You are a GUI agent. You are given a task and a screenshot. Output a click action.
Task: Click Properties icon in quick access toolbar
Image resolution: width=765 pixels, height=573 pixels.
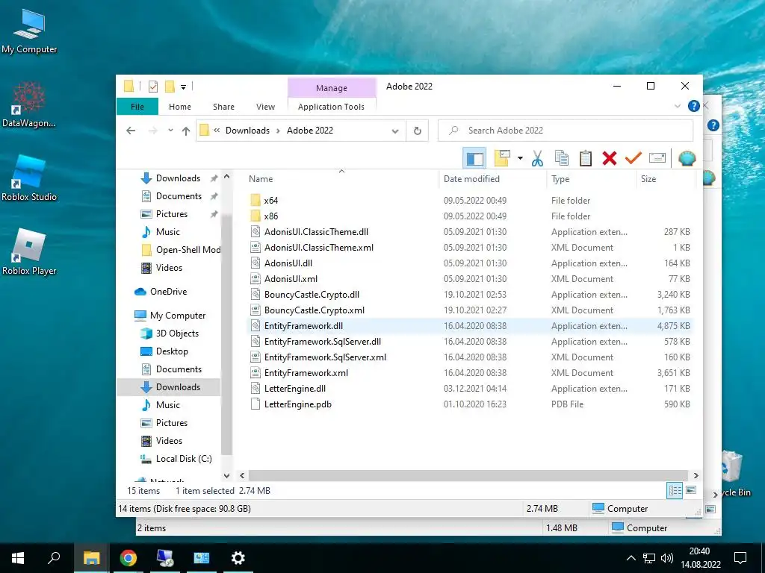click(x=152, y=87)
